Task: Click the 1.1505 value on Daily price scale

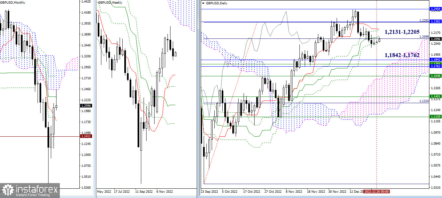Action: click(435, 88)
